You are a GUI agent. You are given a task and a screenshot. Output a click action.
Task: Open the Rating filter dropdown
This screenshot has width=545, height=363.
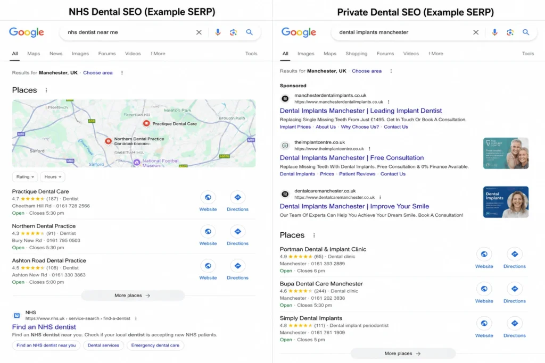point(25,177)
